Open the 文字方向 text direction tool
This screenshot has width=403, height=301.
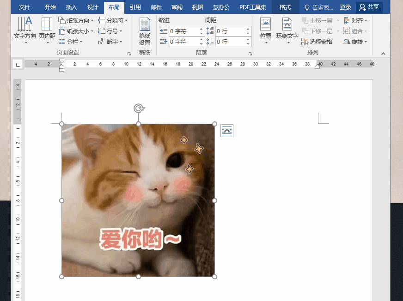tap(24, 30)
